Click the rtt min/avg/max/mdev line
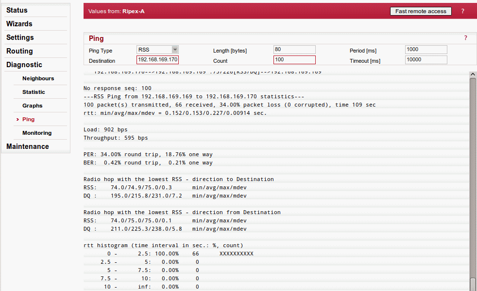Screen dimensions: 477x291 click(175, 113)
